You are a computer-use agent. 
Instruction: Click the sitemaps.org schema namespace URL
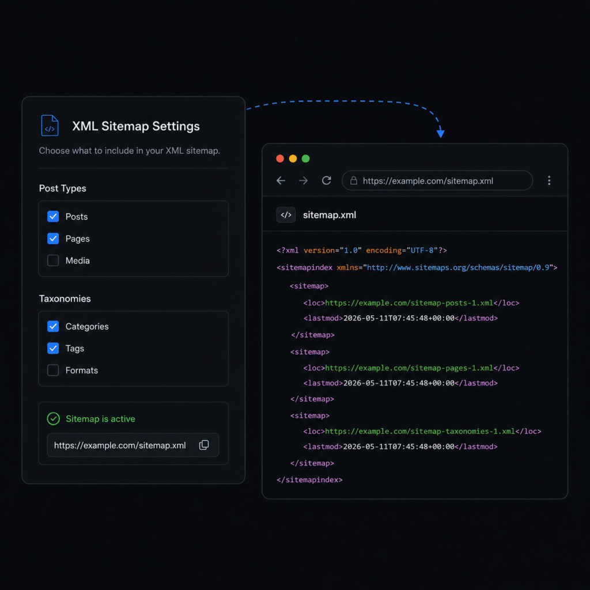click(x=458, y=267)
